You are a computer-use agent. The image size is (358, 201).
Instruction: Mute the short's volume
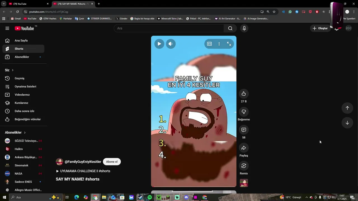[171, 44]
